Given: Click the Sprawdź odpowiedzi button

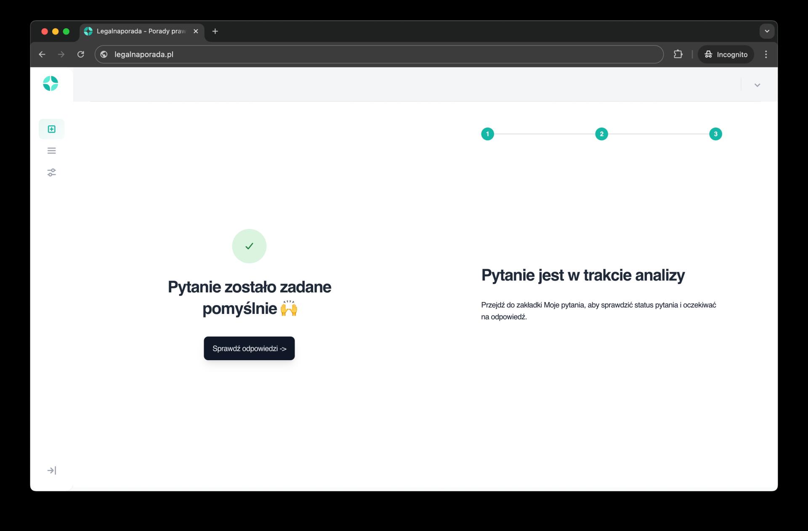Looking at the screenshot, I should 249,348.
